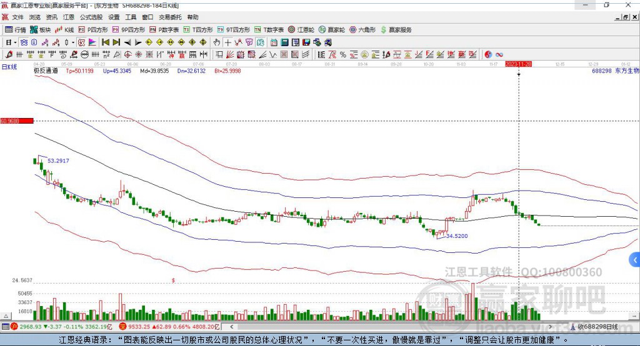Viewport: 640px width, 346px height.
Task: Select the zigzag wave line tool
Action: click(273, 54)
